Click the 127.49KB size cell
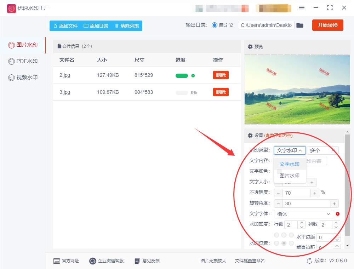354x269 pixels. coord(108,75)
